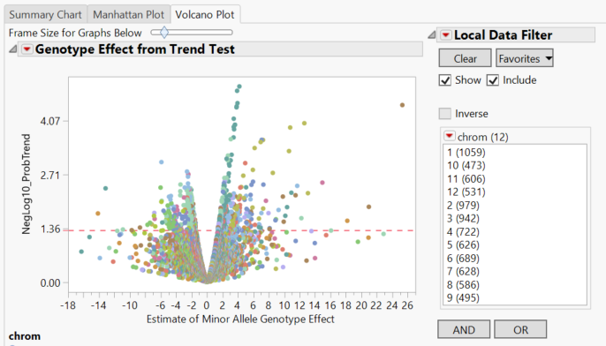Image resolution: width=606 pixels, height=346 pixels.
Task: Open red triangle menu for Genotype Effect
Action: click(x=27, y=49)
